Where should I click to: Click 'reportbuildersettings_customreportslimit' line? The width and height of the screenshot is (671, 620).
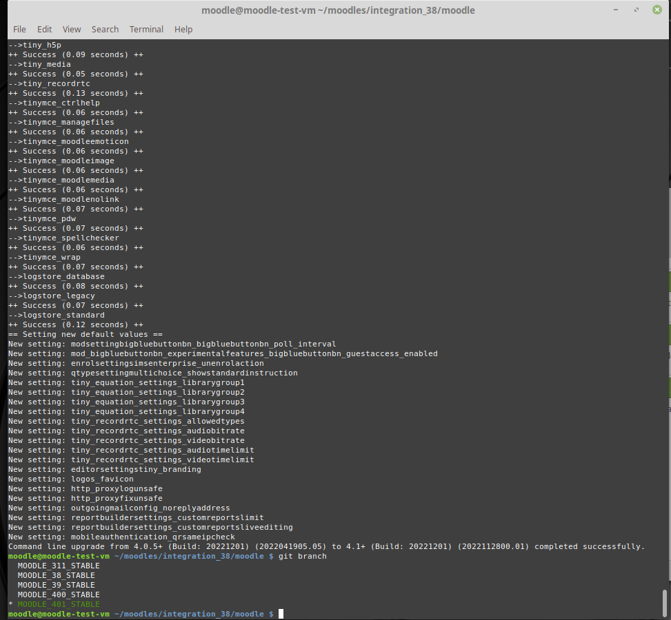(x=136, y=518)
